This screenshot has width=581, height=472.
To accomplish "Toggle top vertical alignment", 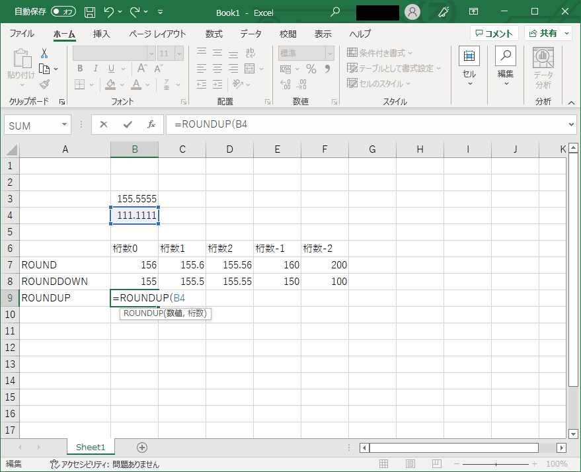I will pos(202,53).
